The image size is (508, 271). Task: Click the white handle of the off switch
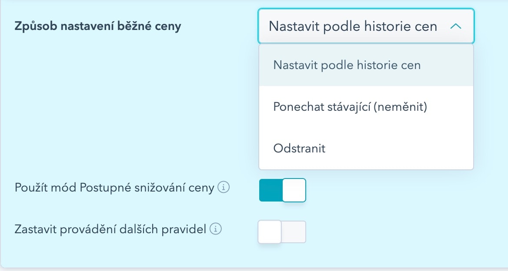pyautogui.click(x=270, y=232)
